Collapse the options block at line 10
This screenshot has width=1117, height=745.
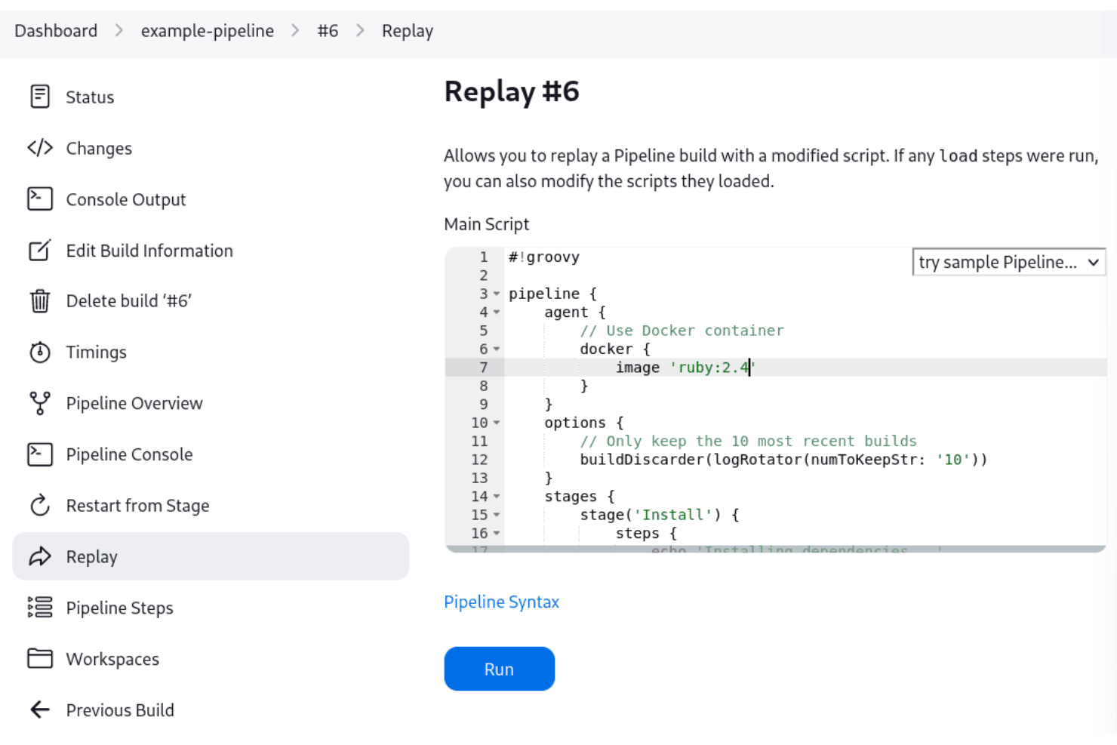point(497,423)
